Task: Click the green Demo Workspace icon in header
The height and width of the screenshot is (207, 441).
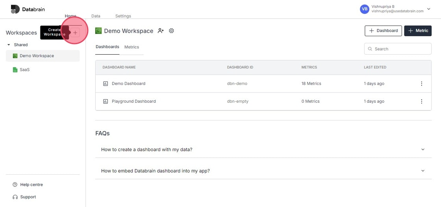Action: pyautogui.click(x=98, y=31)
